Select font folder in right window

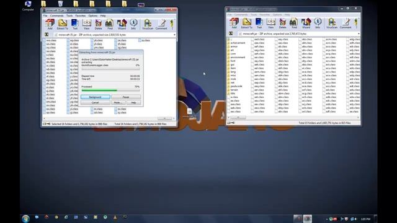tap(231, 61)
